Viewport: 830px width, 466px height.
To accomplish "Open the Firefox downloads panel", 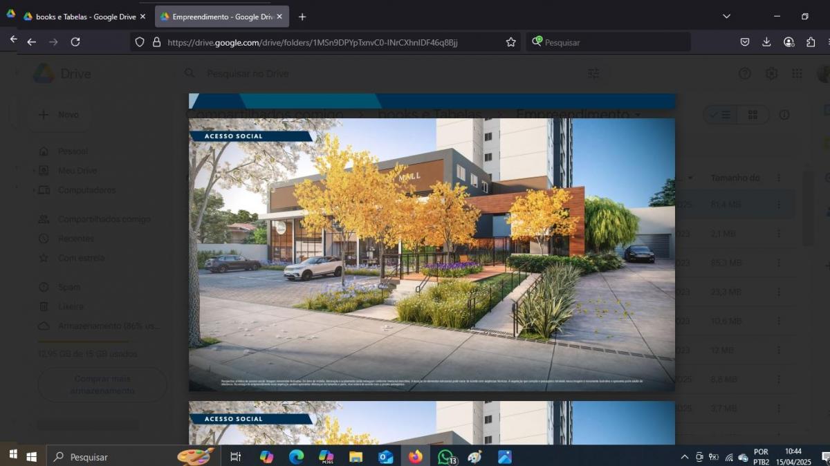I will (x=766, y=42).
